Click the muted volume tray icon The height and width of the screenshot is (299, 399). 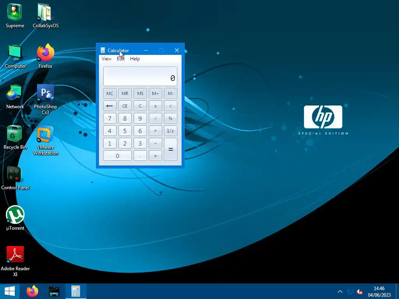point(360,292)
